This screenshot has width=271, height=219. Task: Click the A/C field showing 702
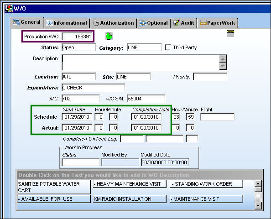[81, 99]
